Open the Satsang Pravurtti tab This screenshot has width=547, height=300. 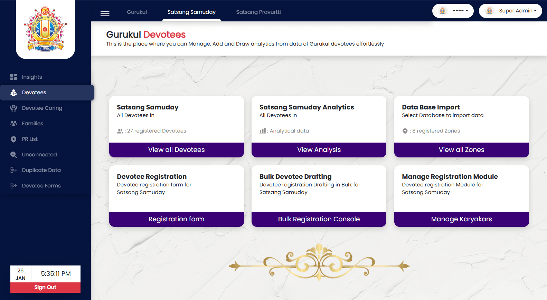point(258,12)
